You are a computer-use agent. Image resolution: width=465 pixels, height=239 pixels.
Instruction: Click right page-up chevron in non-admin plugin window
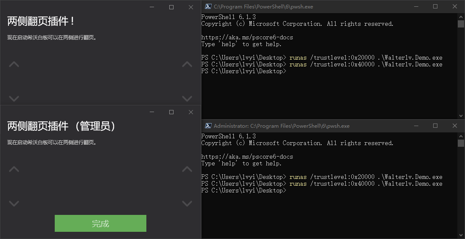187,64
